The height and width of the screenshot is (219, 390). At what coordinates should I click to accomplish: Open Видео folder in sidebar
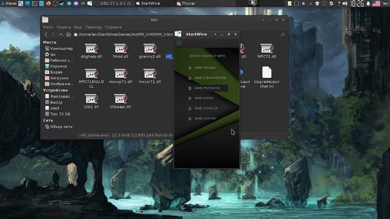(x=54, y=72)
